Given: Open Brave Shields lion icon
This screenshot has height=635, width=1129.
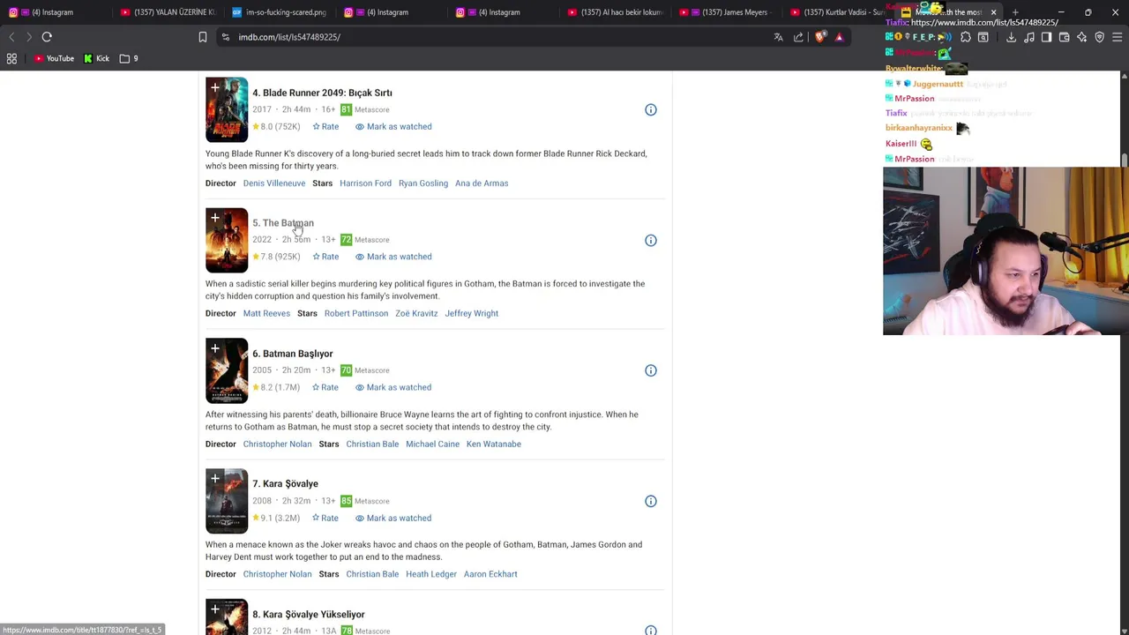Looking at the screenshot, I should tap(820, 37).
